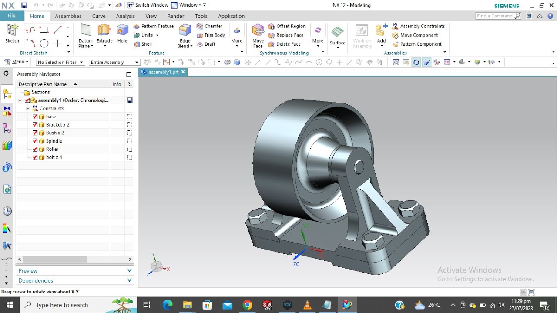557x313 pixels.
Task: Open Assembly Constraints
Action: point(418,26)
